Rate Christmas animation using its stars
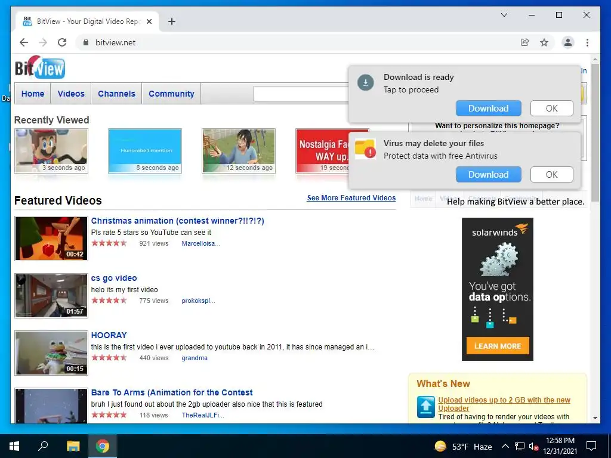 109,243
